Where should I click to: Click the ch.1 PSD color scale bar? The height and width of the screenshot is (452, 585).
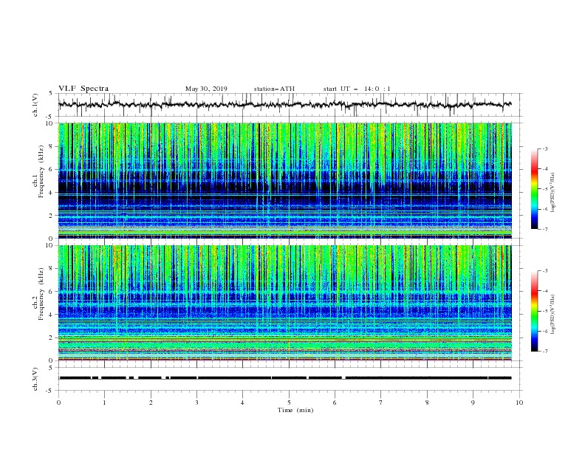535,189
